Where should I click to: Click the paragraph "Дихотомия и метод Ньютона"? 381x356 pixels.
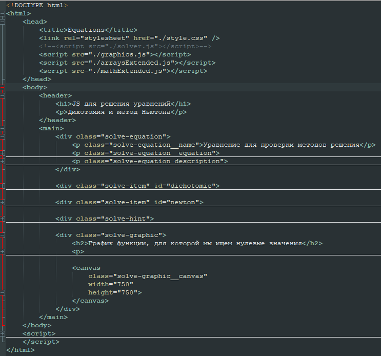[119, 112]
